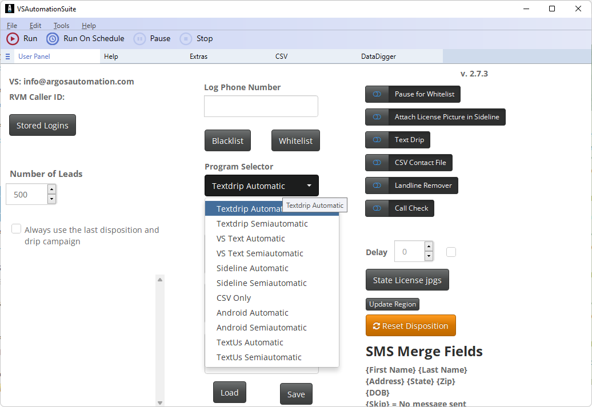Screen dimensions: 592x407
Task: Open the Tools menu
Action: [61, 26]
